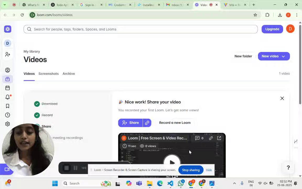Click the Hide link in sharing bar
The image size is (302, 189).
[209, 170]
